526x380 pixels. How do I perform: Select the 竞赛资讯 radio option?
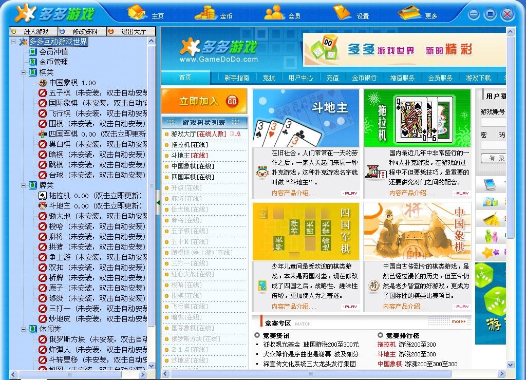[x=257, y=335]
